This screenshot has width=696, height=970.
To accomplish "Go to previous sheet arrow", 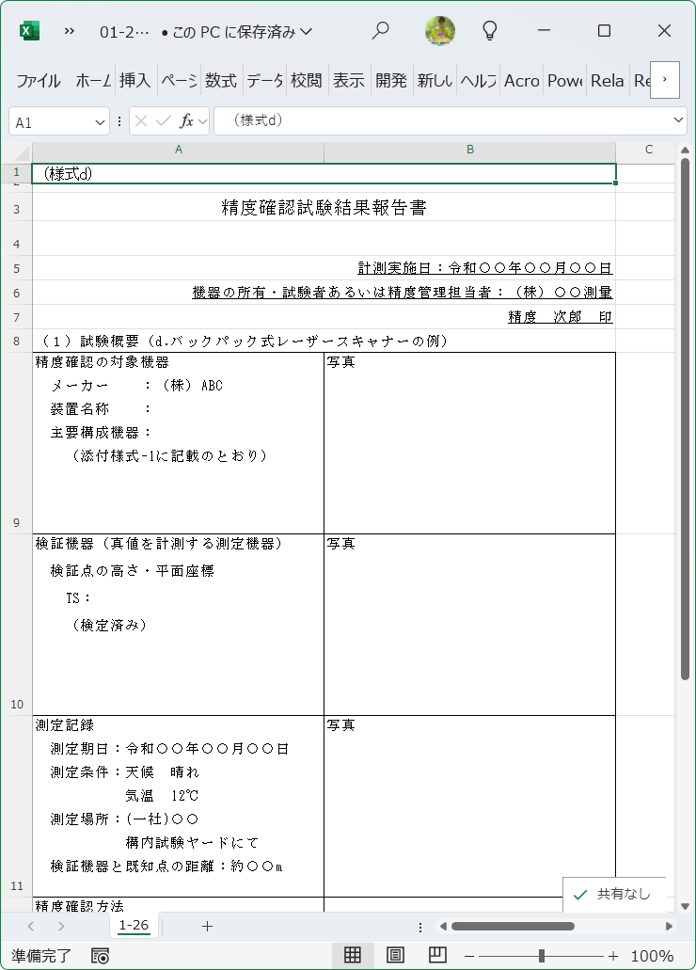I will [31, 926].
